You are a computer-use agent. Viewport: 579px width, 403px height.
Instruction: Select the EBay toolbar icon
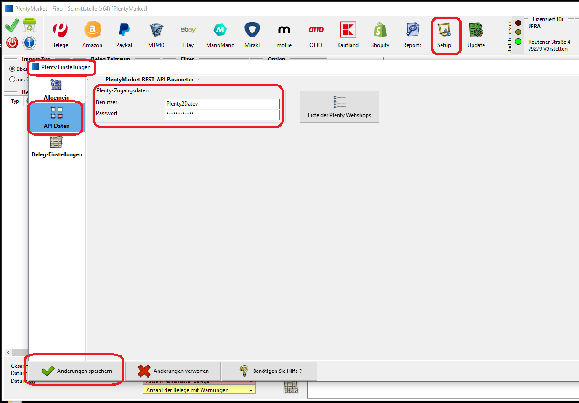pyautogui.click(x=188, y=35)
